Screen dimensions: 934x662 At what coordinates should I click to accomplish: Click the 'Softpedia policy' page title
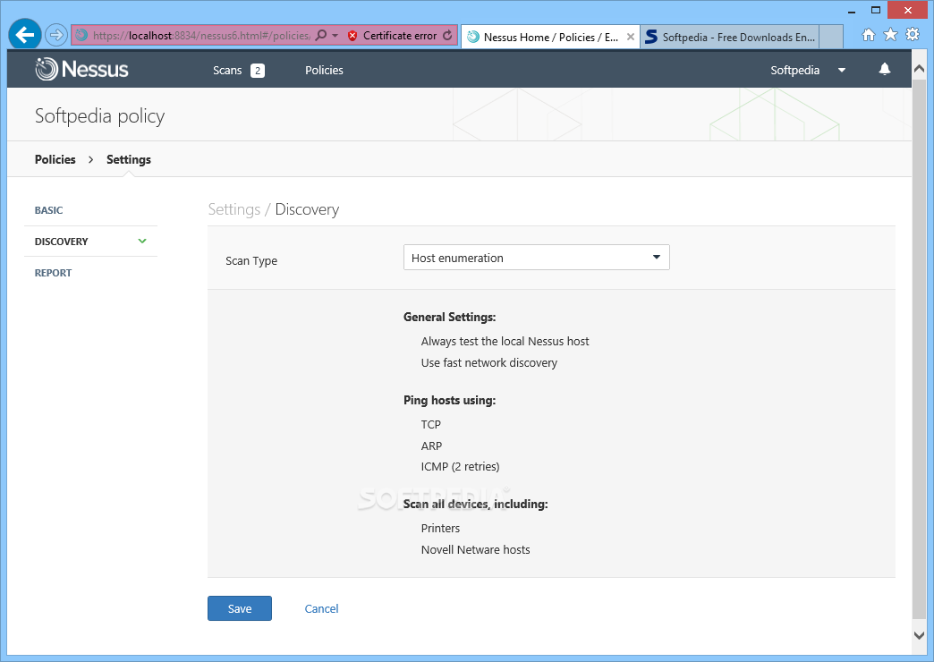click(99, 116)
